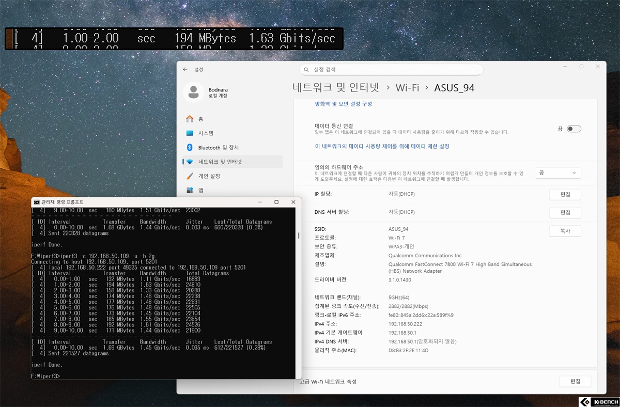Click the back arrow in Settings
Screen dimensions: 620x407
coord(185,69)
